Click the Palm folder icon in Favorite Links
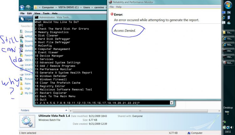The width and height of the screenshot is (235, 135). point(22,83)
